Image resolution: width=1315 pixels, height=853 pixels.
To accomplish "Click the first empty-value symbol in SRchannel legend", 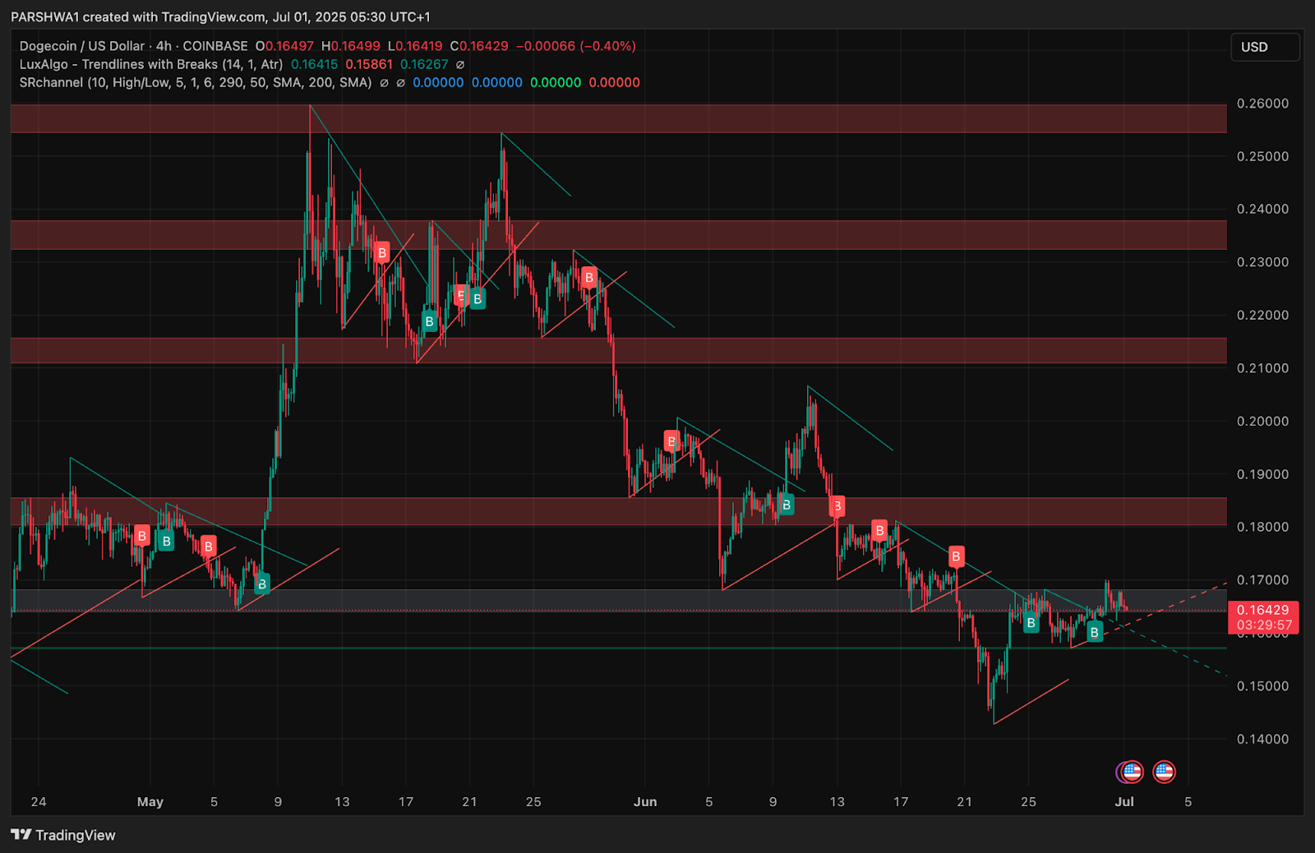I will 384,82.
